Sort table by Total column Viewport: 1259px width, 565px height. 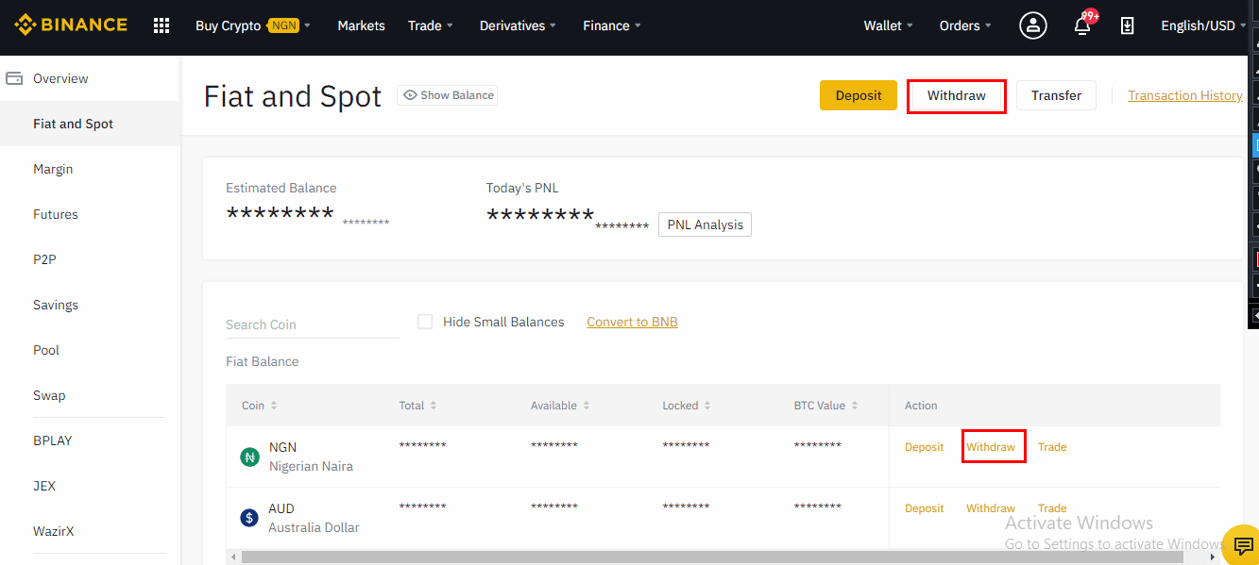pos(418,406)
